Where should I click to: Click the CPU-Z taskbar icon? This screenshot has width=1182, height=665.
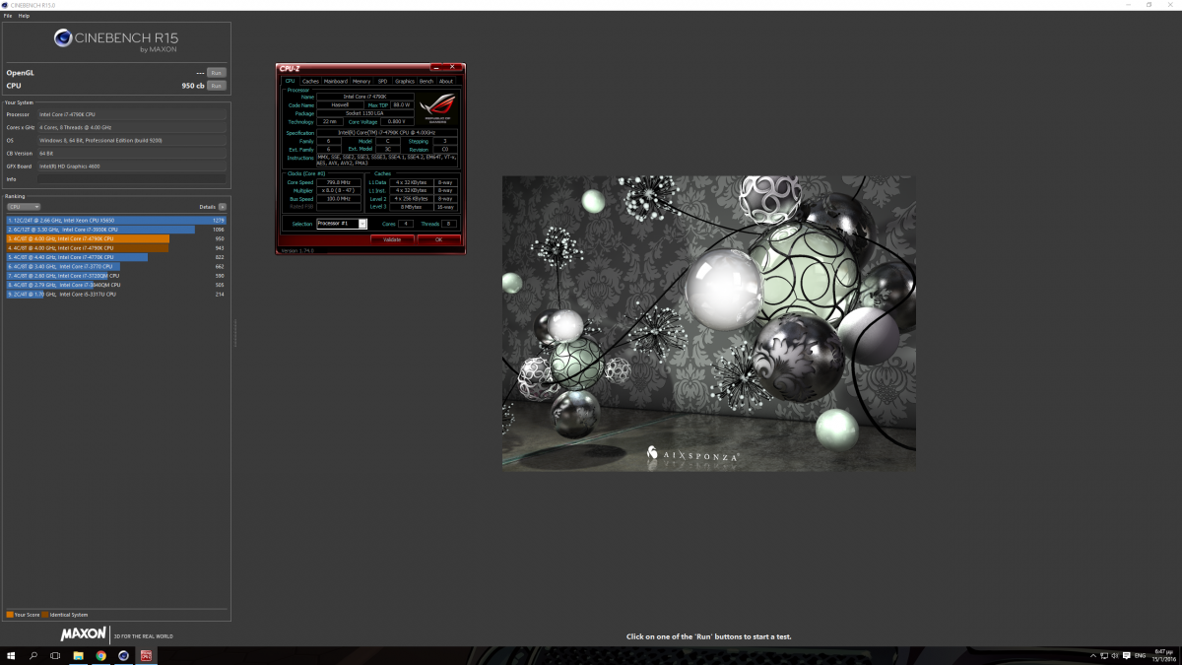pos(147,655)
